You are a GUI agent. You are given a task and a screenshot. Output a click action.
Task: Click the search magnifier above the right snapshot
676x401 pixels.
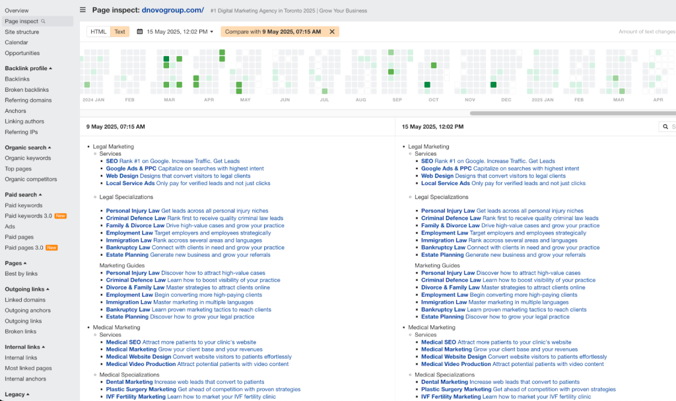[x=665, y=126]
